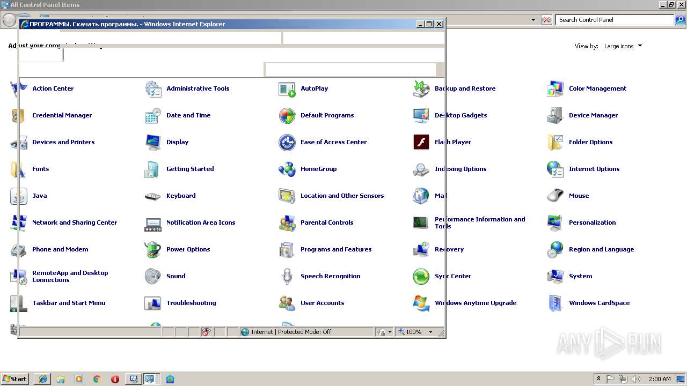This screenshot has height=386, width=687.
Task: Launch Opera browser from taskbar
Action: (115, 379)
